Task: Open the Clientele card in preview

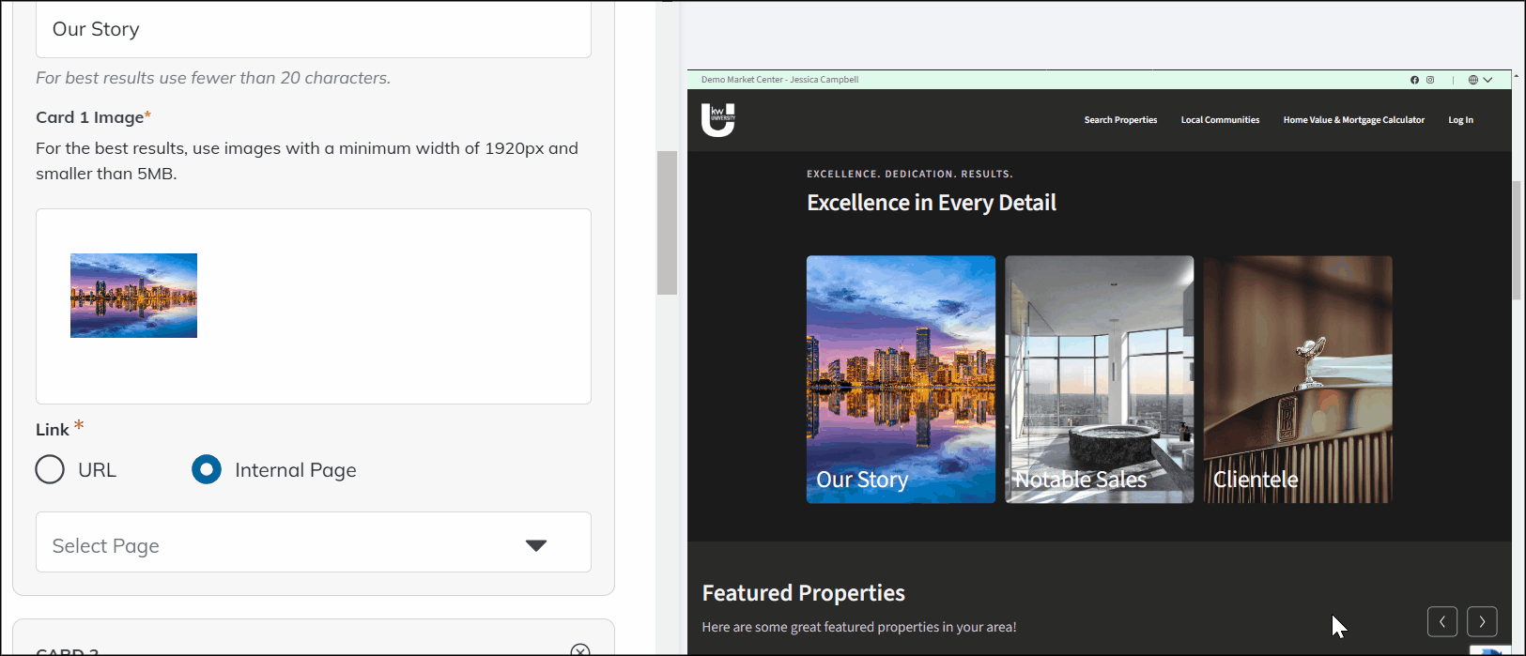Action: pyautogui.click(x=1298, y=379)
